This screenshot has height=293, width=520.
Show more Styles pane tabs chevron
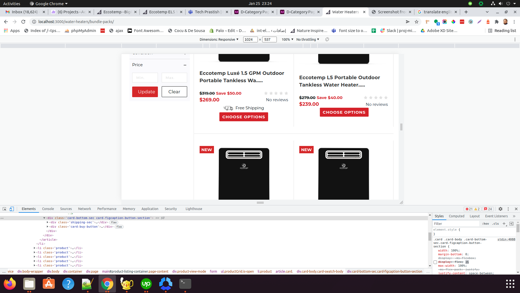(514, 216)
